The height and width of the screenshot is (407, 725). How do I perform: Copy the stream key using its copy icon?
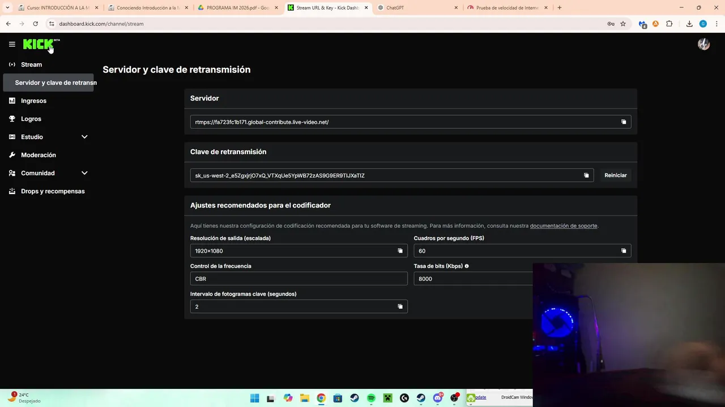tap(586, 175)
